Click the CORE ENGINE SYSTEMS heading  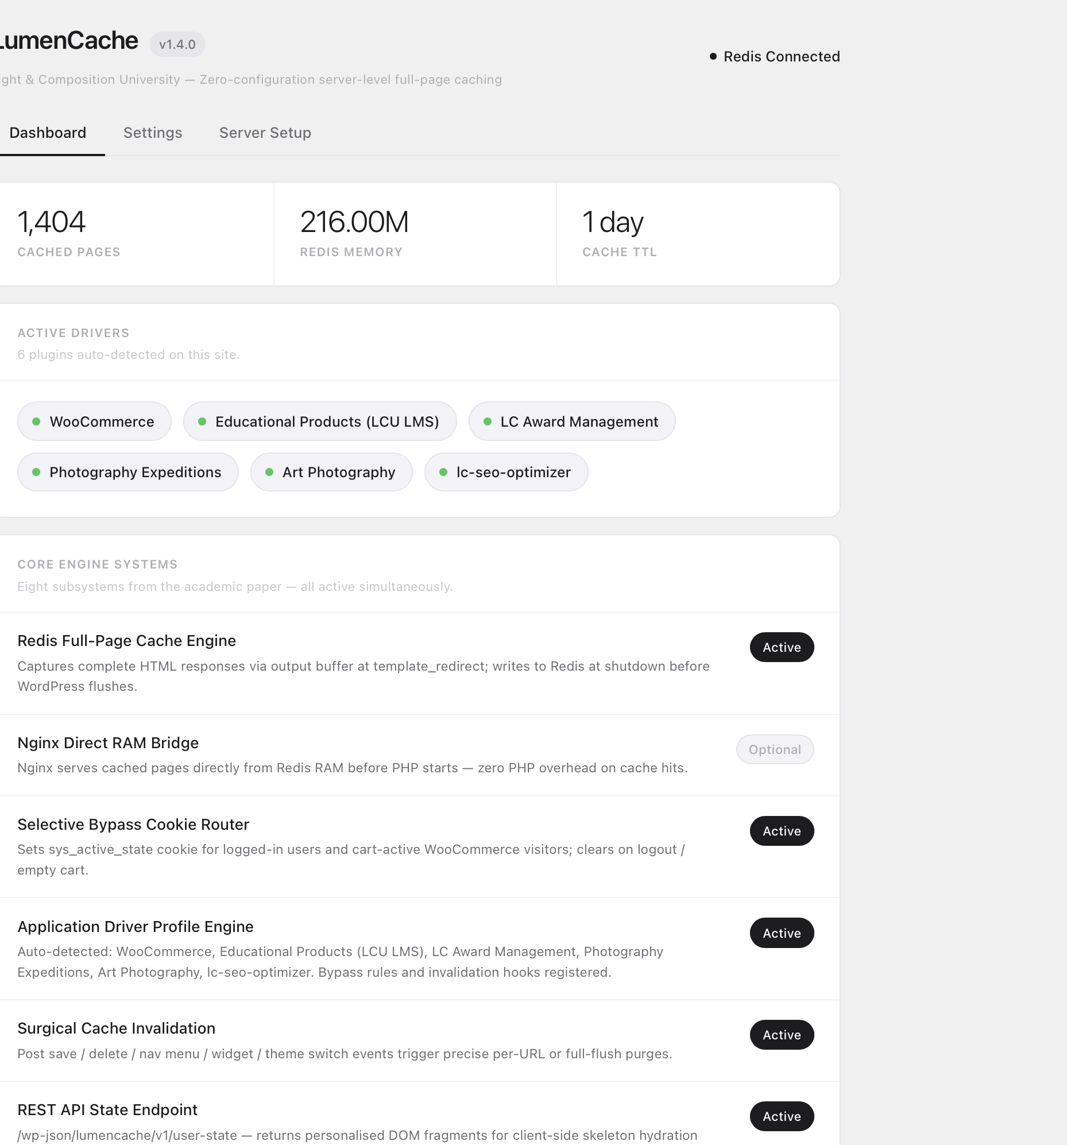(x=98, y=564)
